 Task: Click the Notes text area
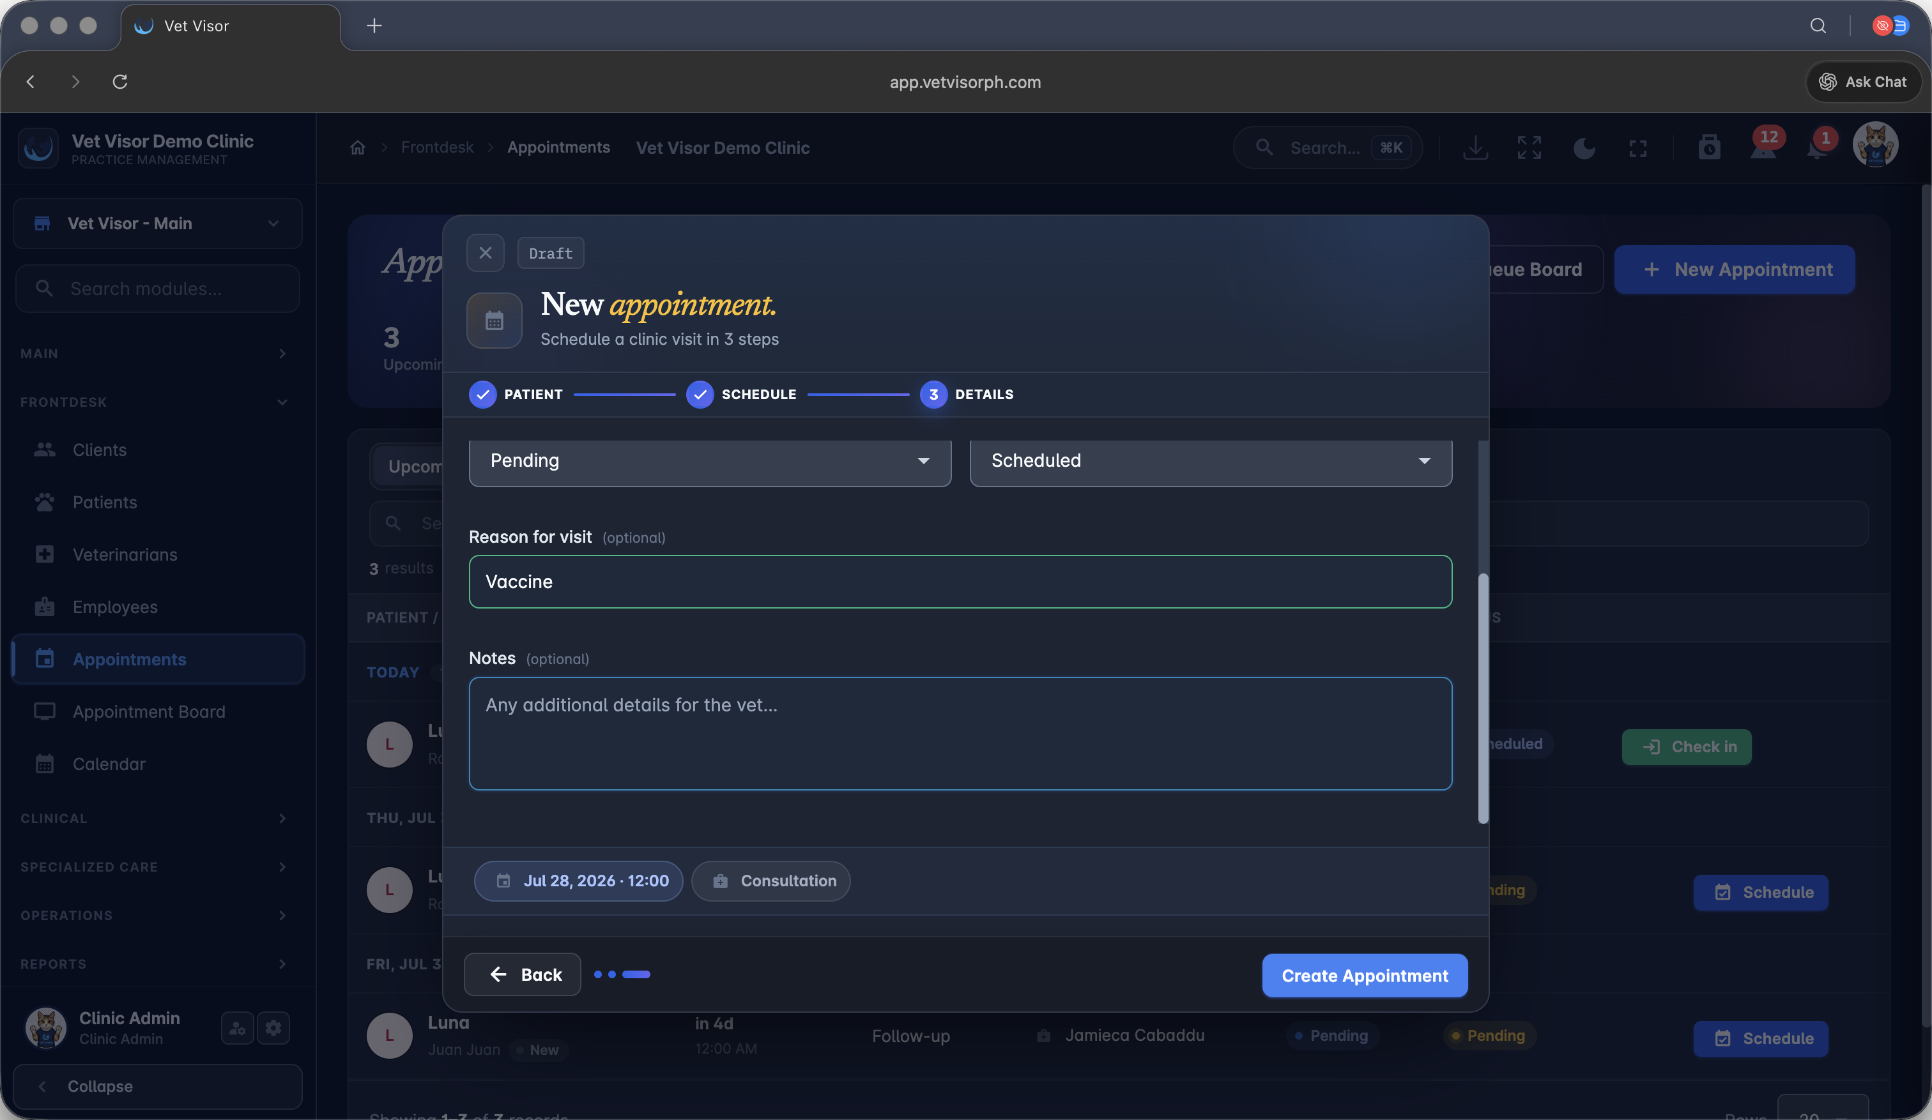point(960,733)
